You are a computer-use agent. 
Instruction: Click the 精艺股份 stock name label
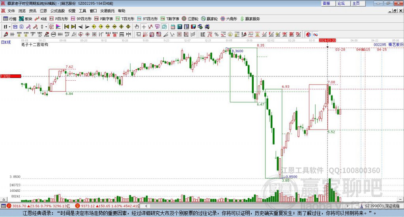point(396,45)
